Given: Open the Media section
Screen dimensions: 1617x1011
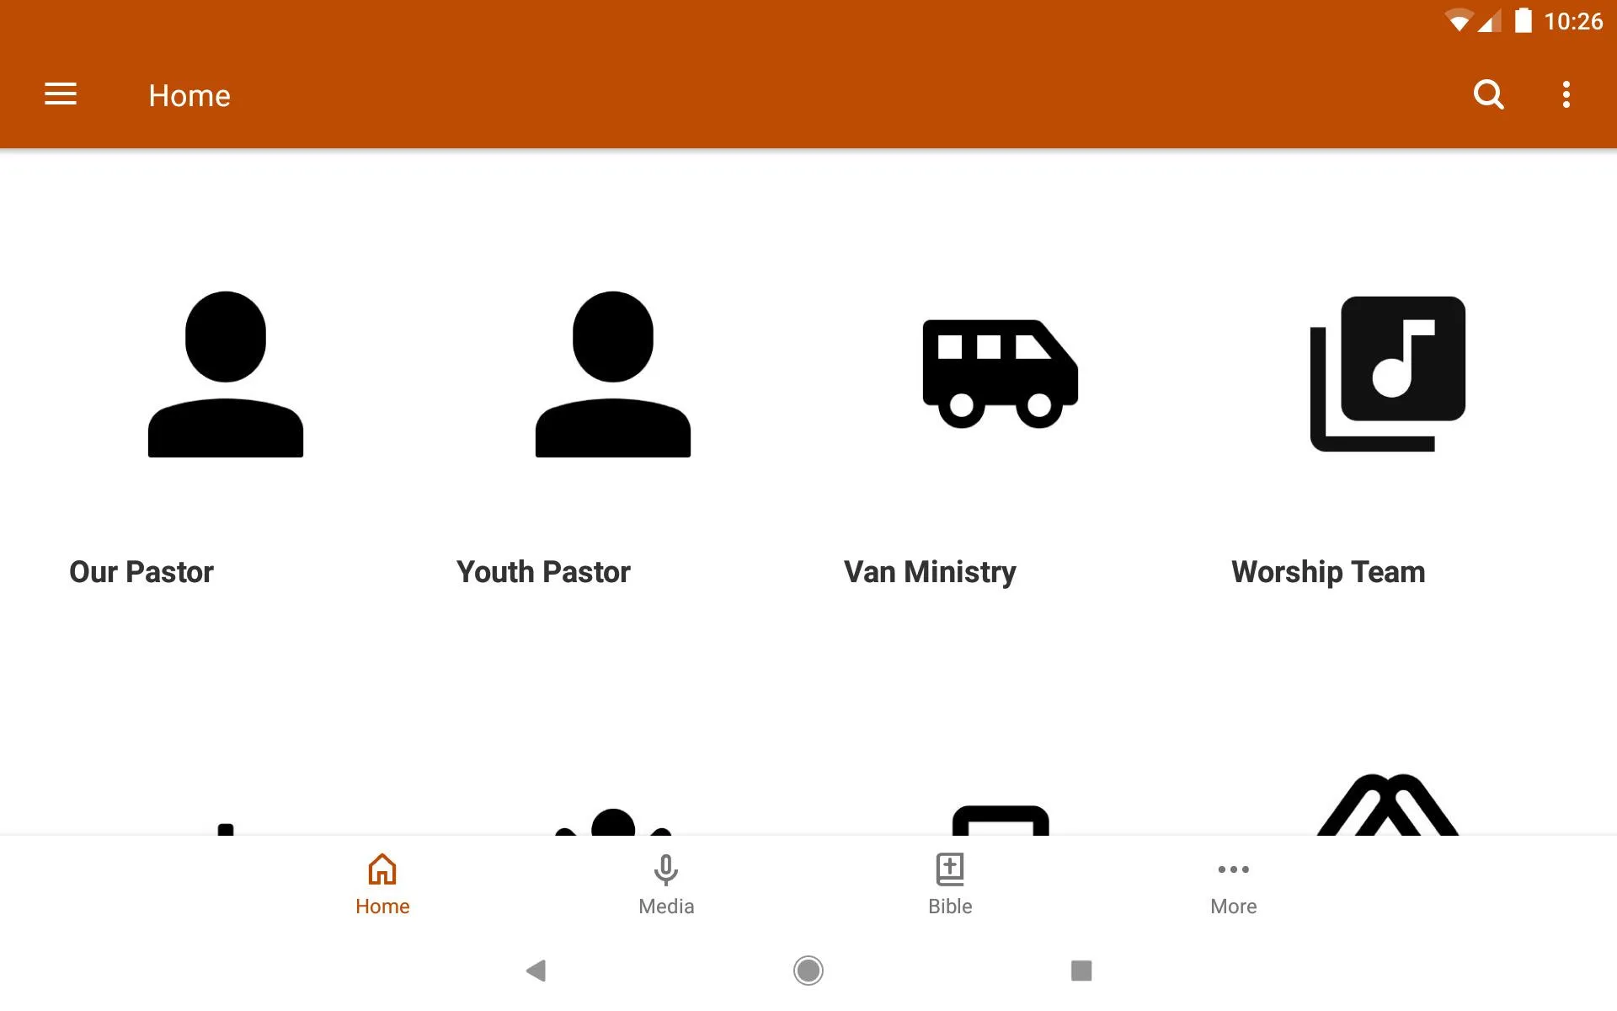Looking at the screenshot, I should click(x=666, y=884).
